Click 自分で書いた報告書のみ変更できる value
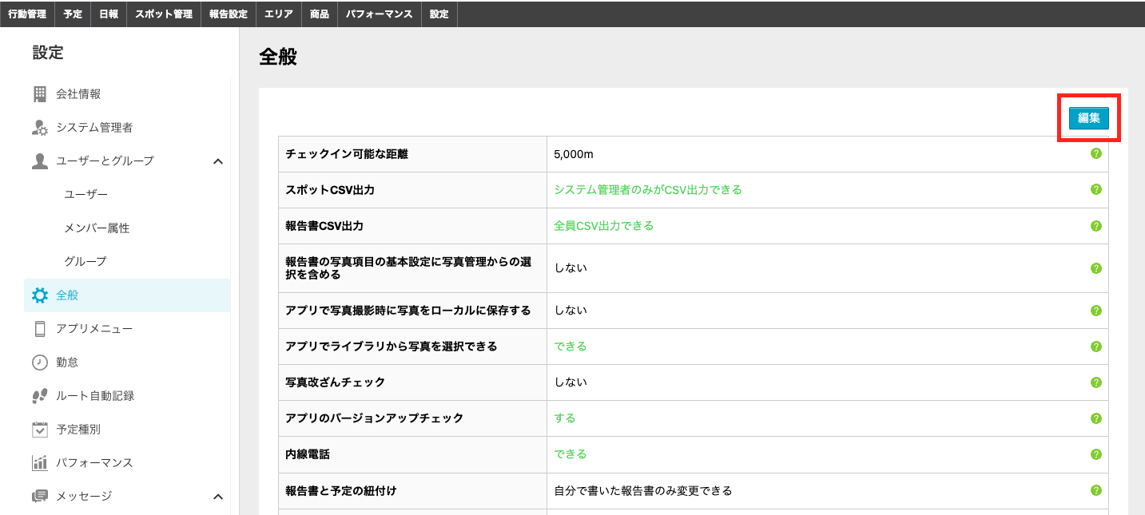 643,490
